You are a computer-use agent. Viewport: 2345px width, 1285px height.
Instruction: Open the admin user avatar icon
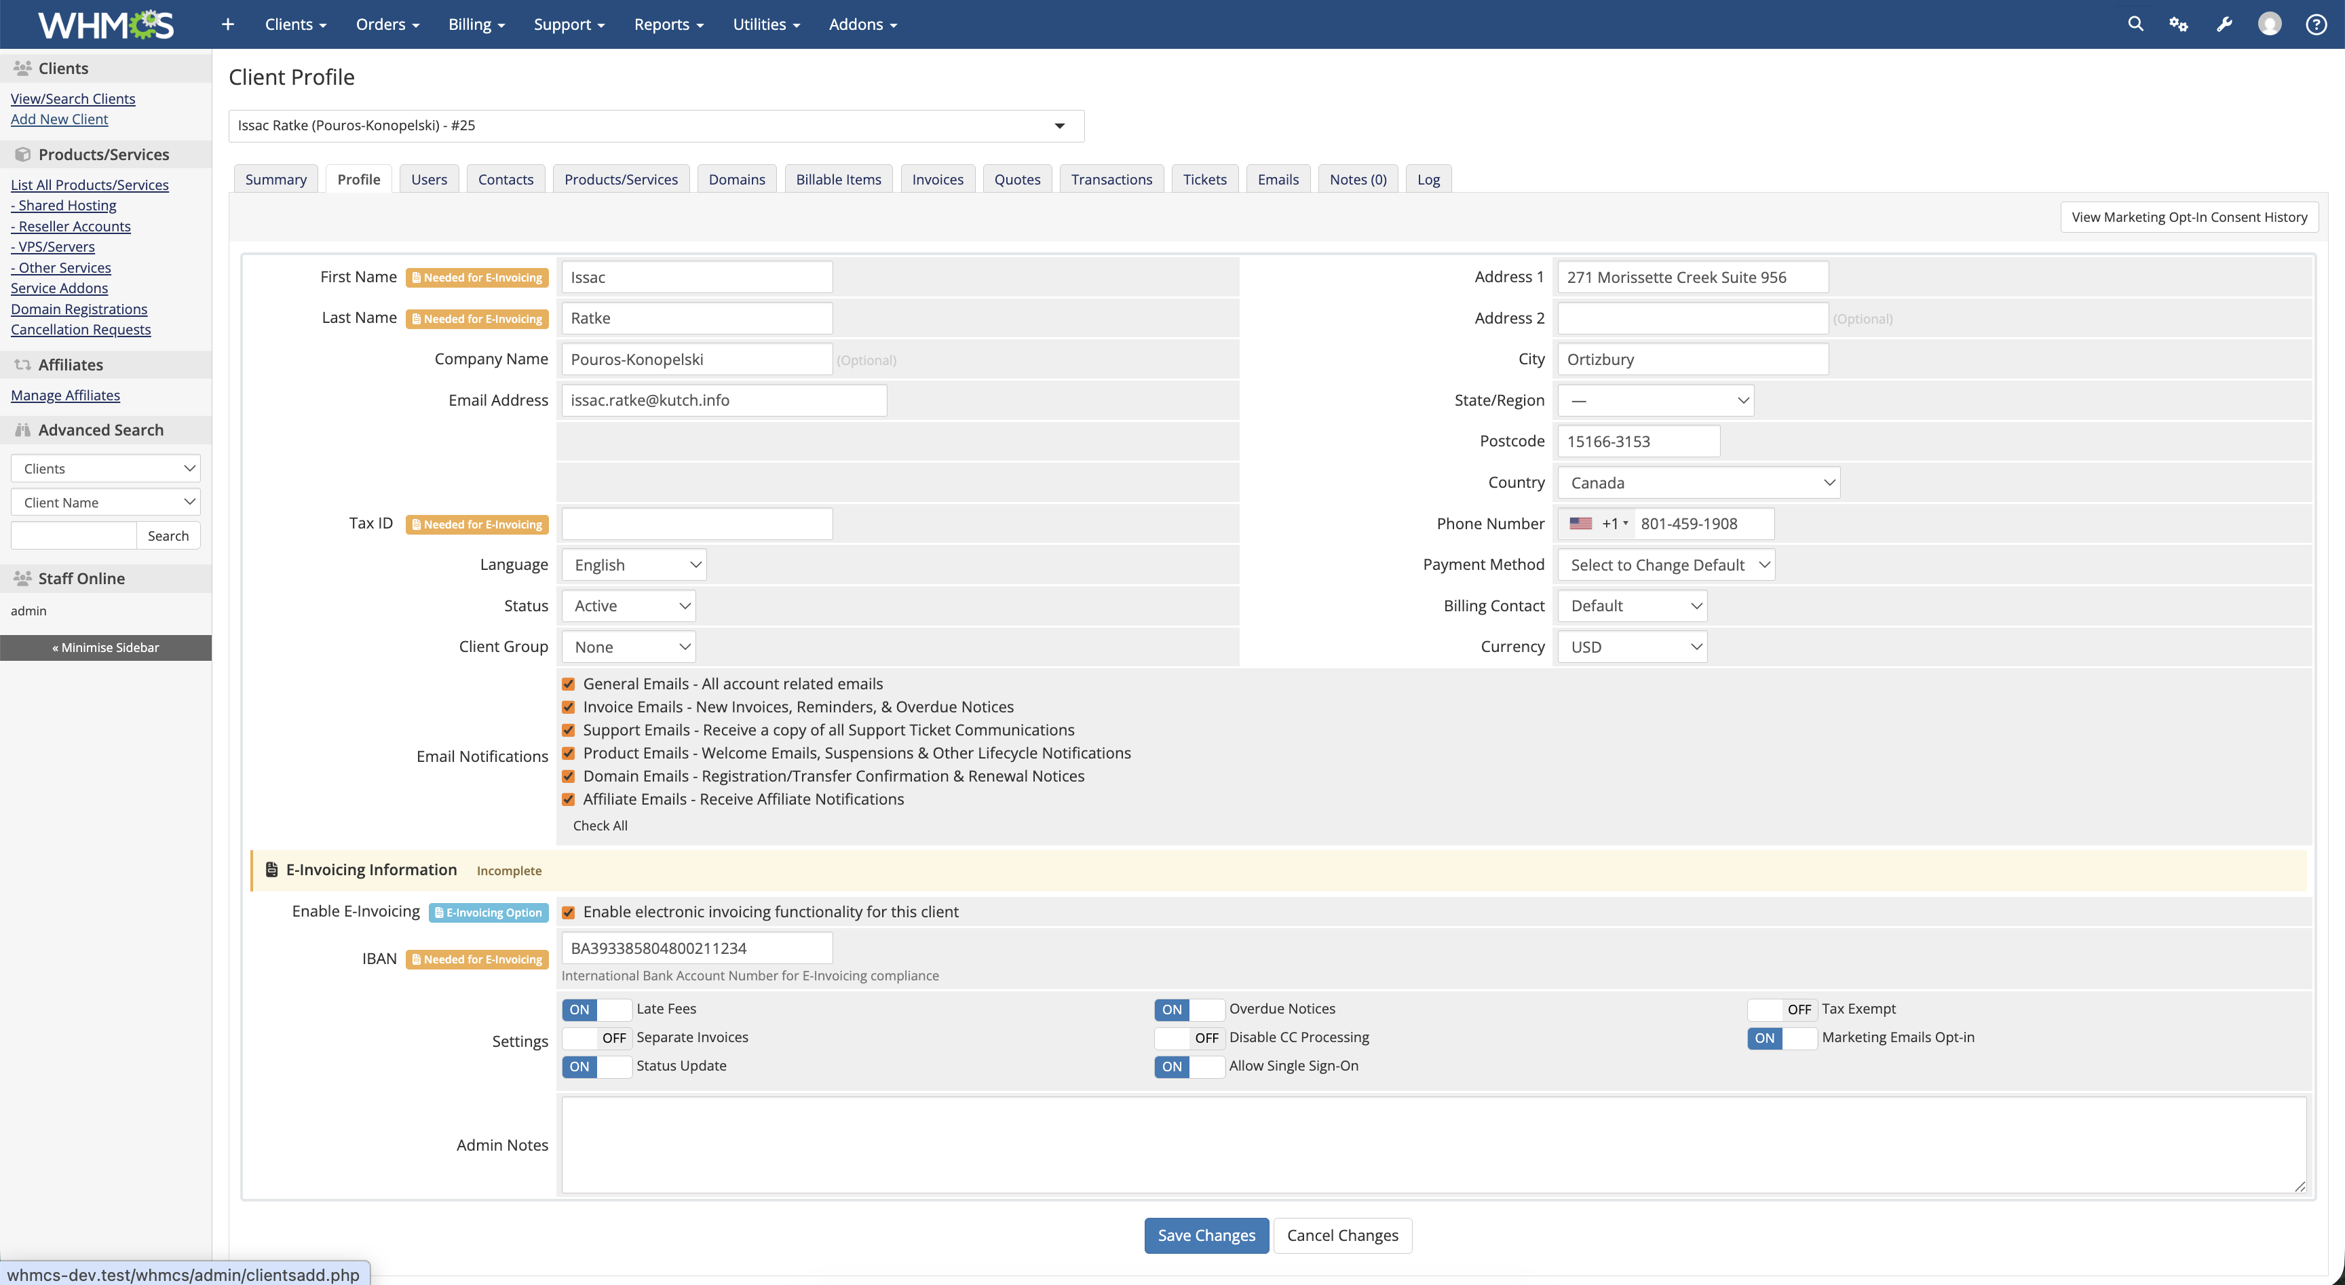(2270, 24)
